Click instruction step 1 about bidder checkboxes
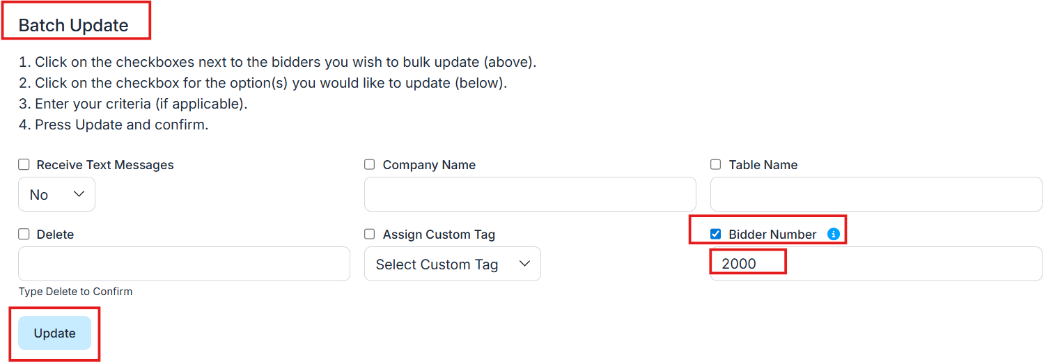This screenshot has height=364, width=1053. click(277, 62)
